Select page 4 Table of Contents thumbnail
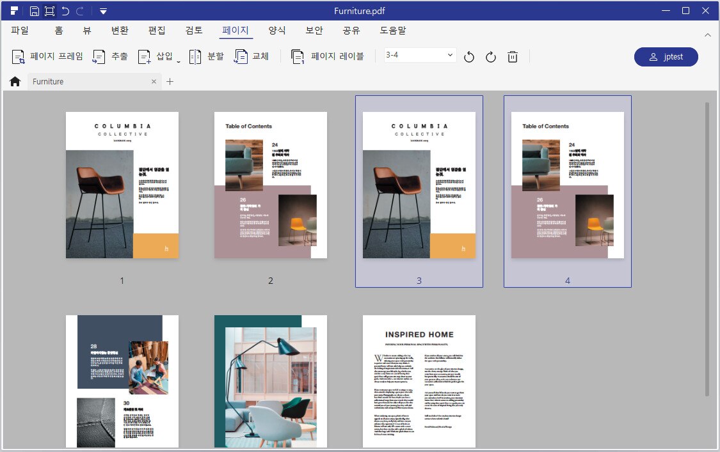This screenshot has width=720, height=452. [x=568, y=185]
